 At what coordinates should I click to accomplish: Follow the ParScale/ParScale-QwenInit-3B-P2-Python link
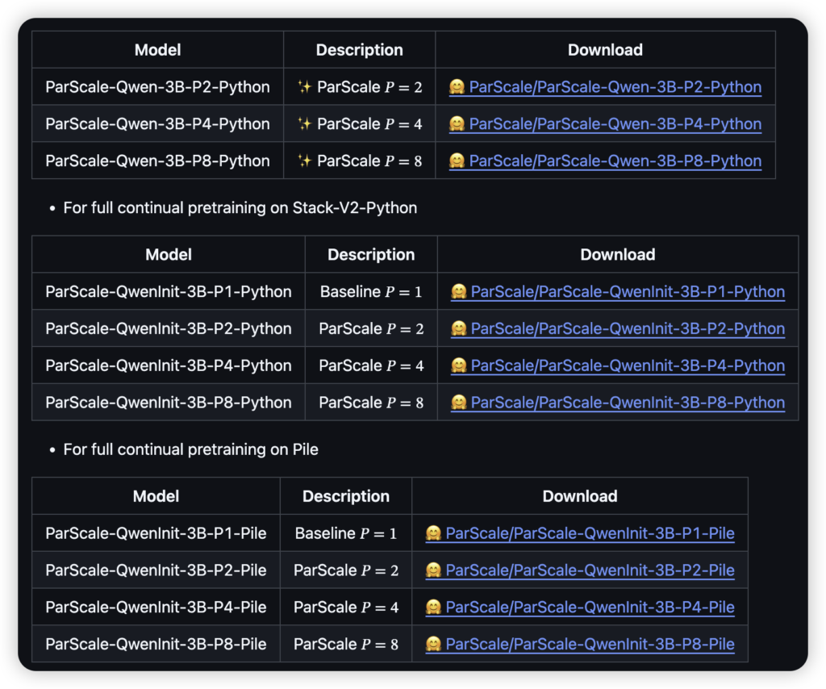point(618,328)
